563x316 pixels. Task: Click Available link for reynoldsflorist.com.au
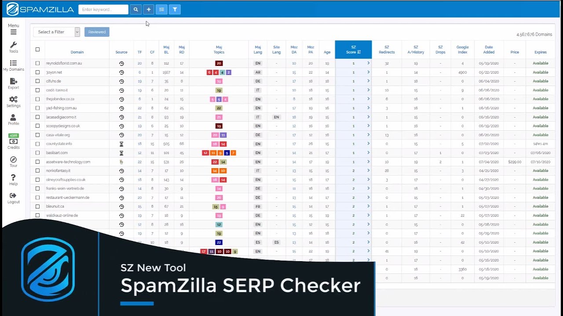[x=541, y=63]
